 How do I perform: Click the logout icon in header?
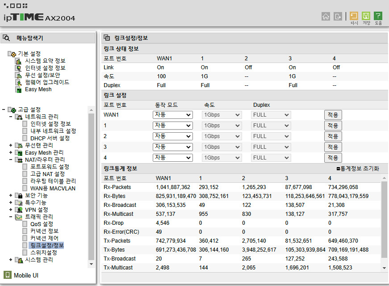click(x=338, y=16)
